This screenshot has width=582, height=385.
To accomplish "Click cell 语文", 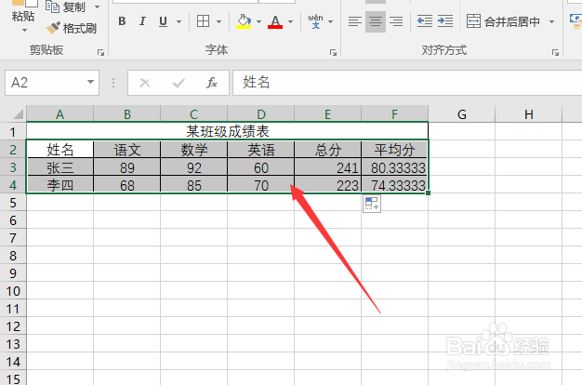I will coord(127,150).
